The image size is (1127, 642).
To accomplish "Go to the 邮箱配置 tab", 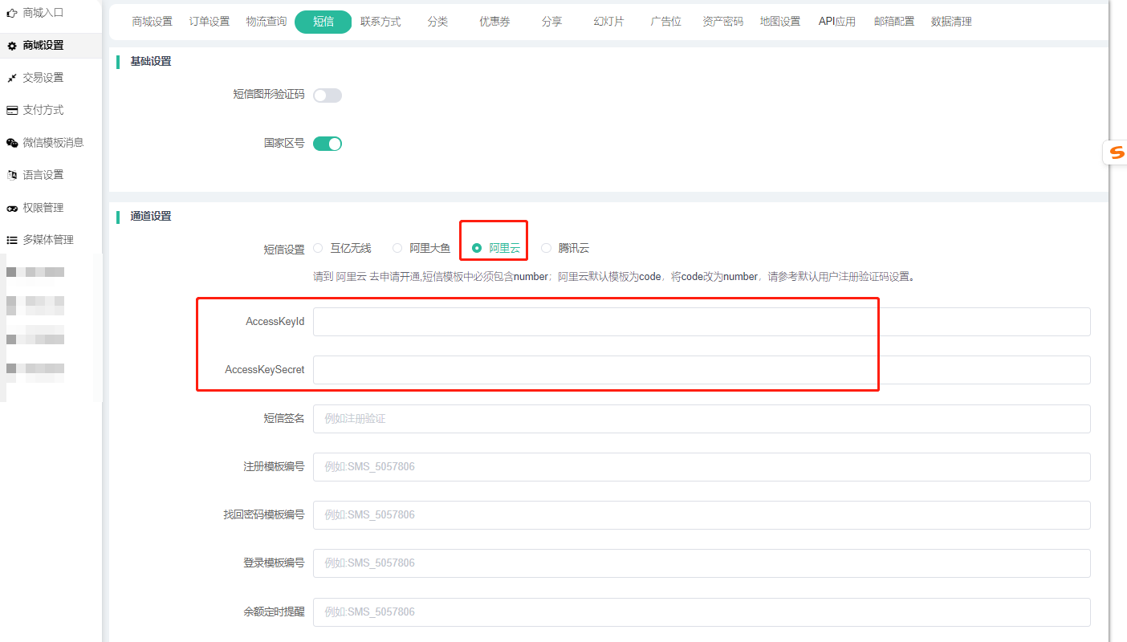I will coord(894,22).
